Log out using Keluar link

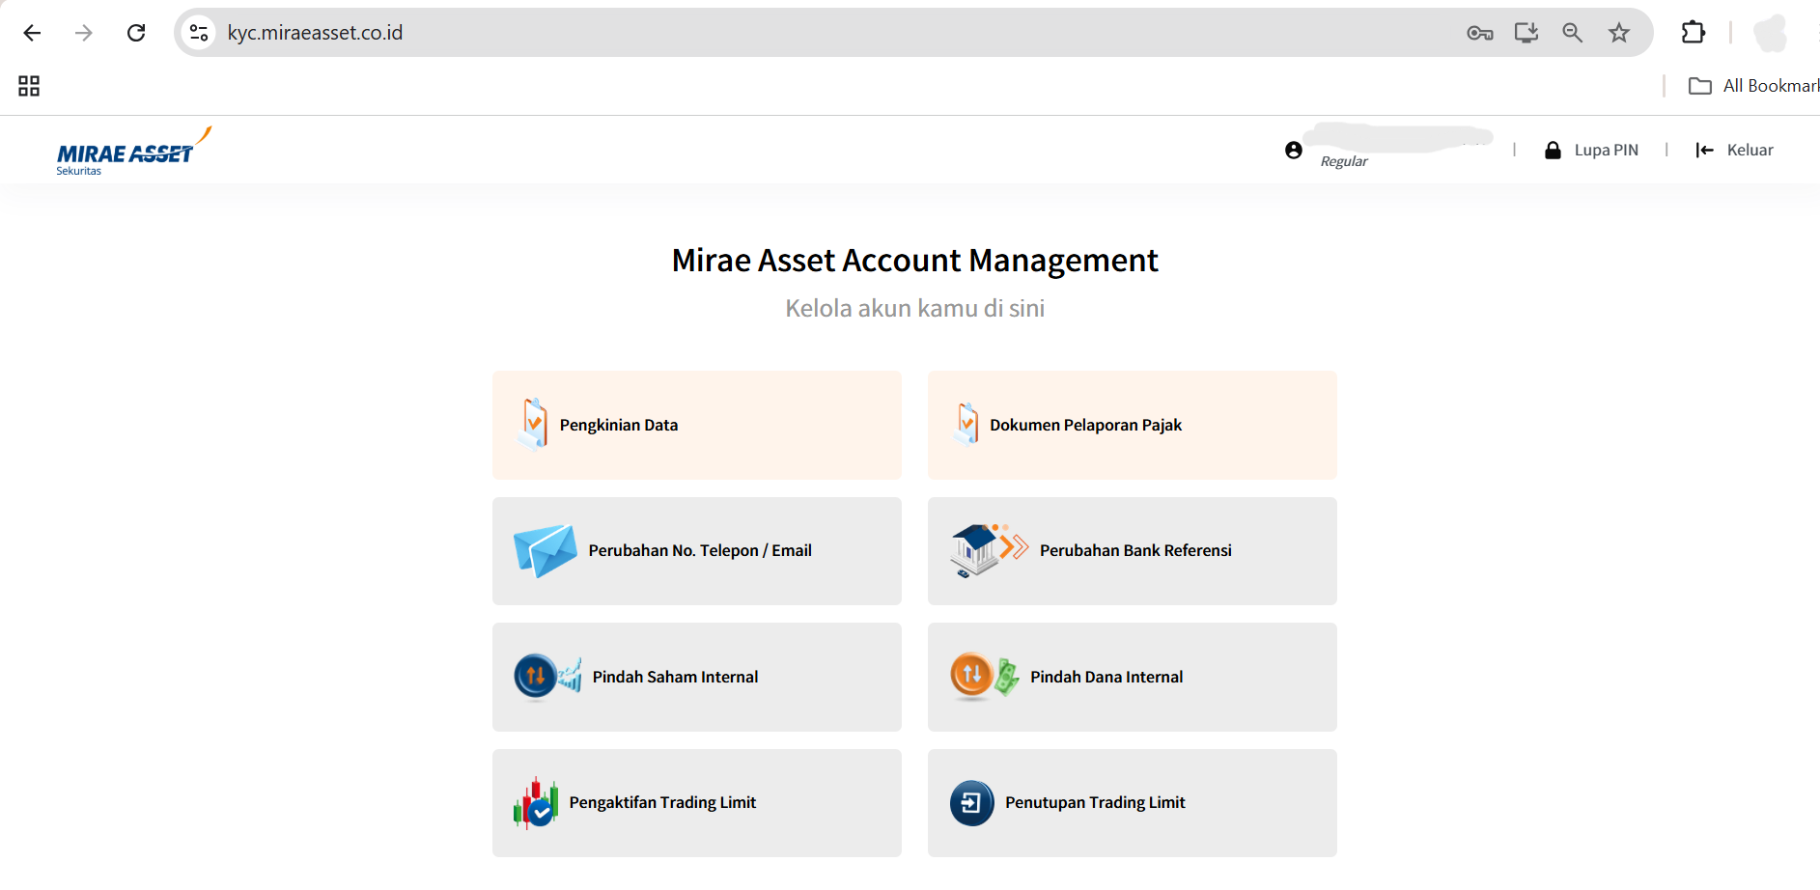click(x=1735, y=151)
